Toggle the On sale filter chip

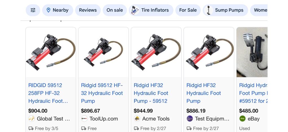point(115,10)
